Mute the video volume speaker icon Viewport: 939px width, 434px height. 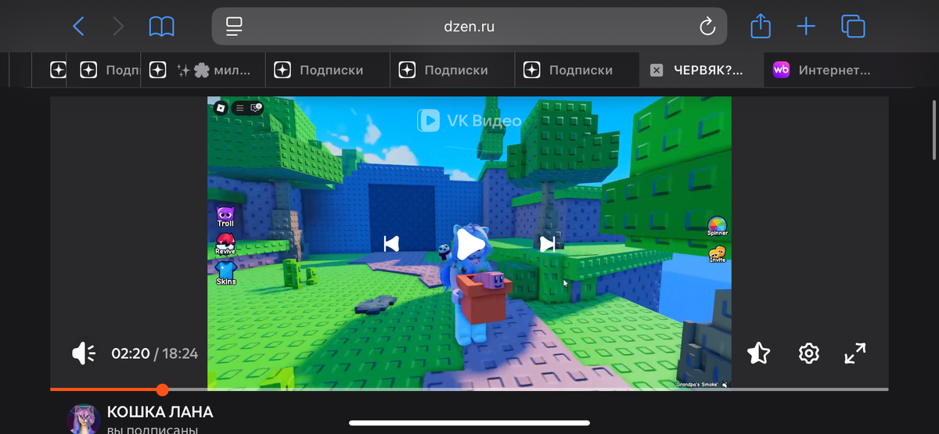click(x=83, y=353)
